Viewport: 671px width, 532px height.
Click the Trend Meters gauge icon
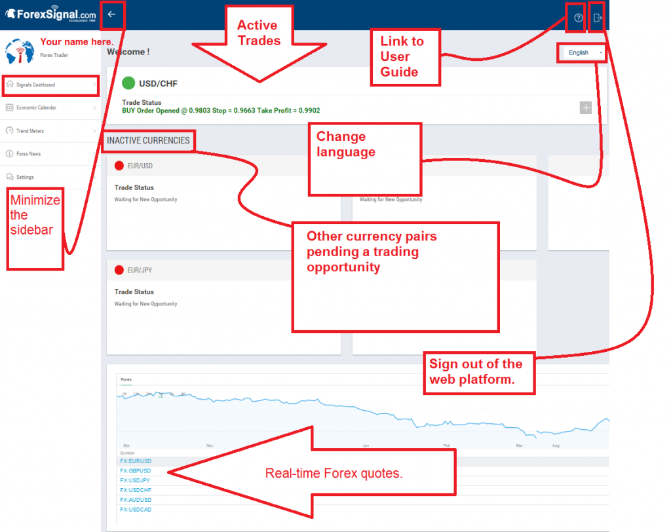(x=9, y=132)
